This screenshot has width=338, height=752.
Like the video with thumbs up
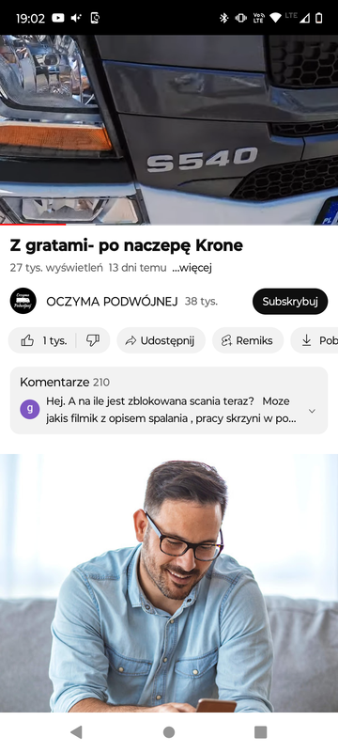42,340
